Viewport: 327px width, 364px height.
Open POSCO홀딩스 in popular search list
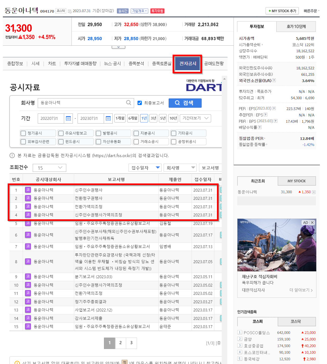[257, 333]
